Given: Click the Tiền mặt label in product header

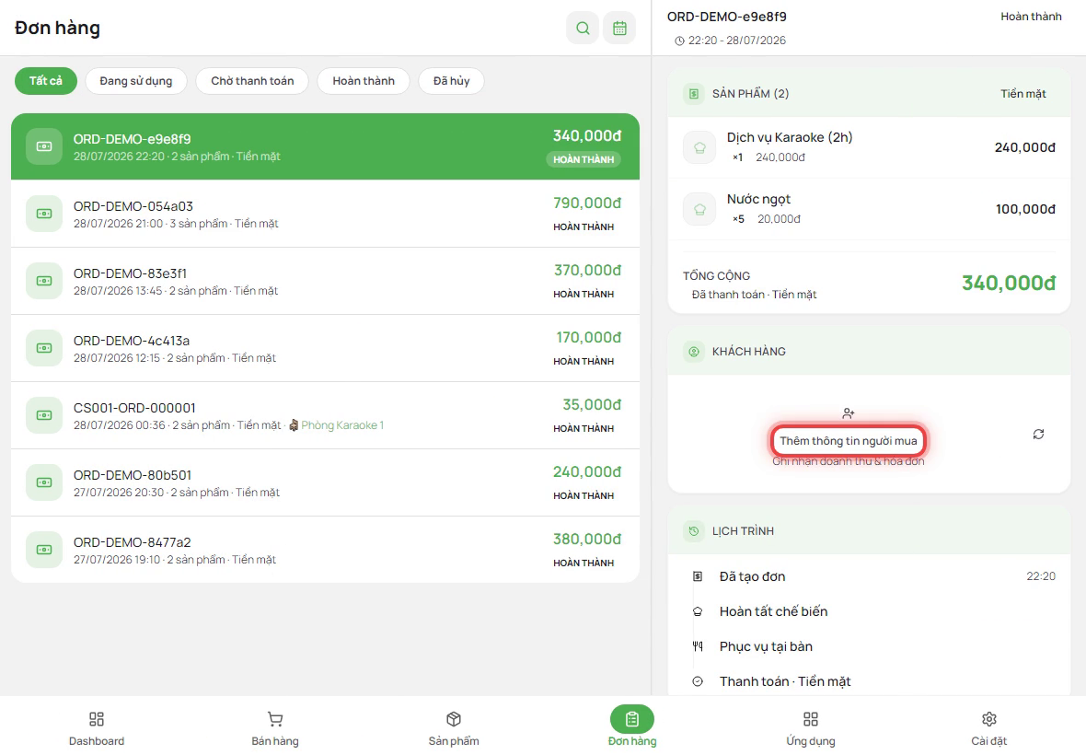Looking at the screenshot, I should (x=1023, y=94).
